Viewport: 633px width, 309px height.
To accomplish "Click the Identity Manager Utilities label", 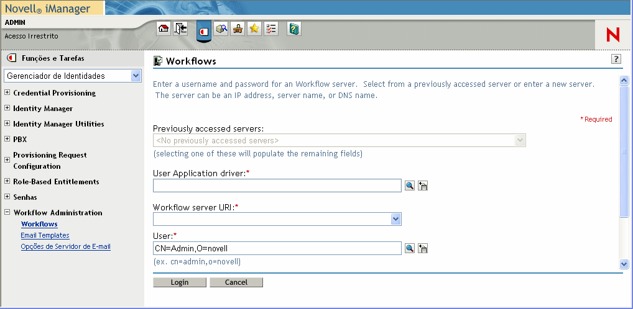I will 58,123.
